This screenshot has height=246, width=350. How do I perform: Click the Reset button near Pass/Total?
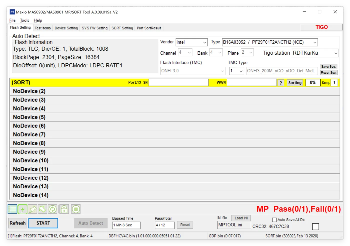coord(185,225)
